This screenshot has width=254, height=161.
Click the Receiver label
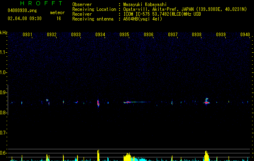coord(82,14)
